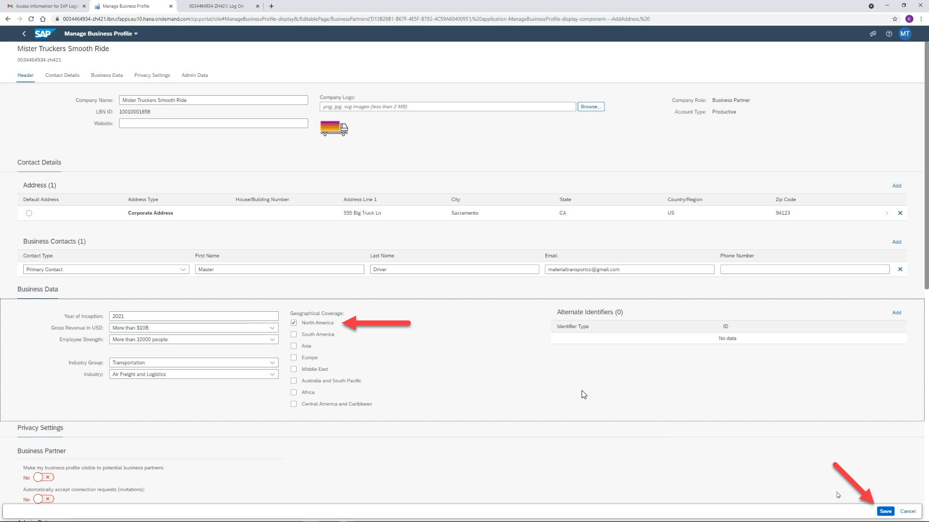Check Asia coverage

pyautogui.click(x=294, y=346)
